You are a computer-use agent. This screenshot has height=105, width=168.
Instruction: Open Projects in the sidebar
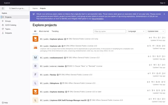click(15, 17)
